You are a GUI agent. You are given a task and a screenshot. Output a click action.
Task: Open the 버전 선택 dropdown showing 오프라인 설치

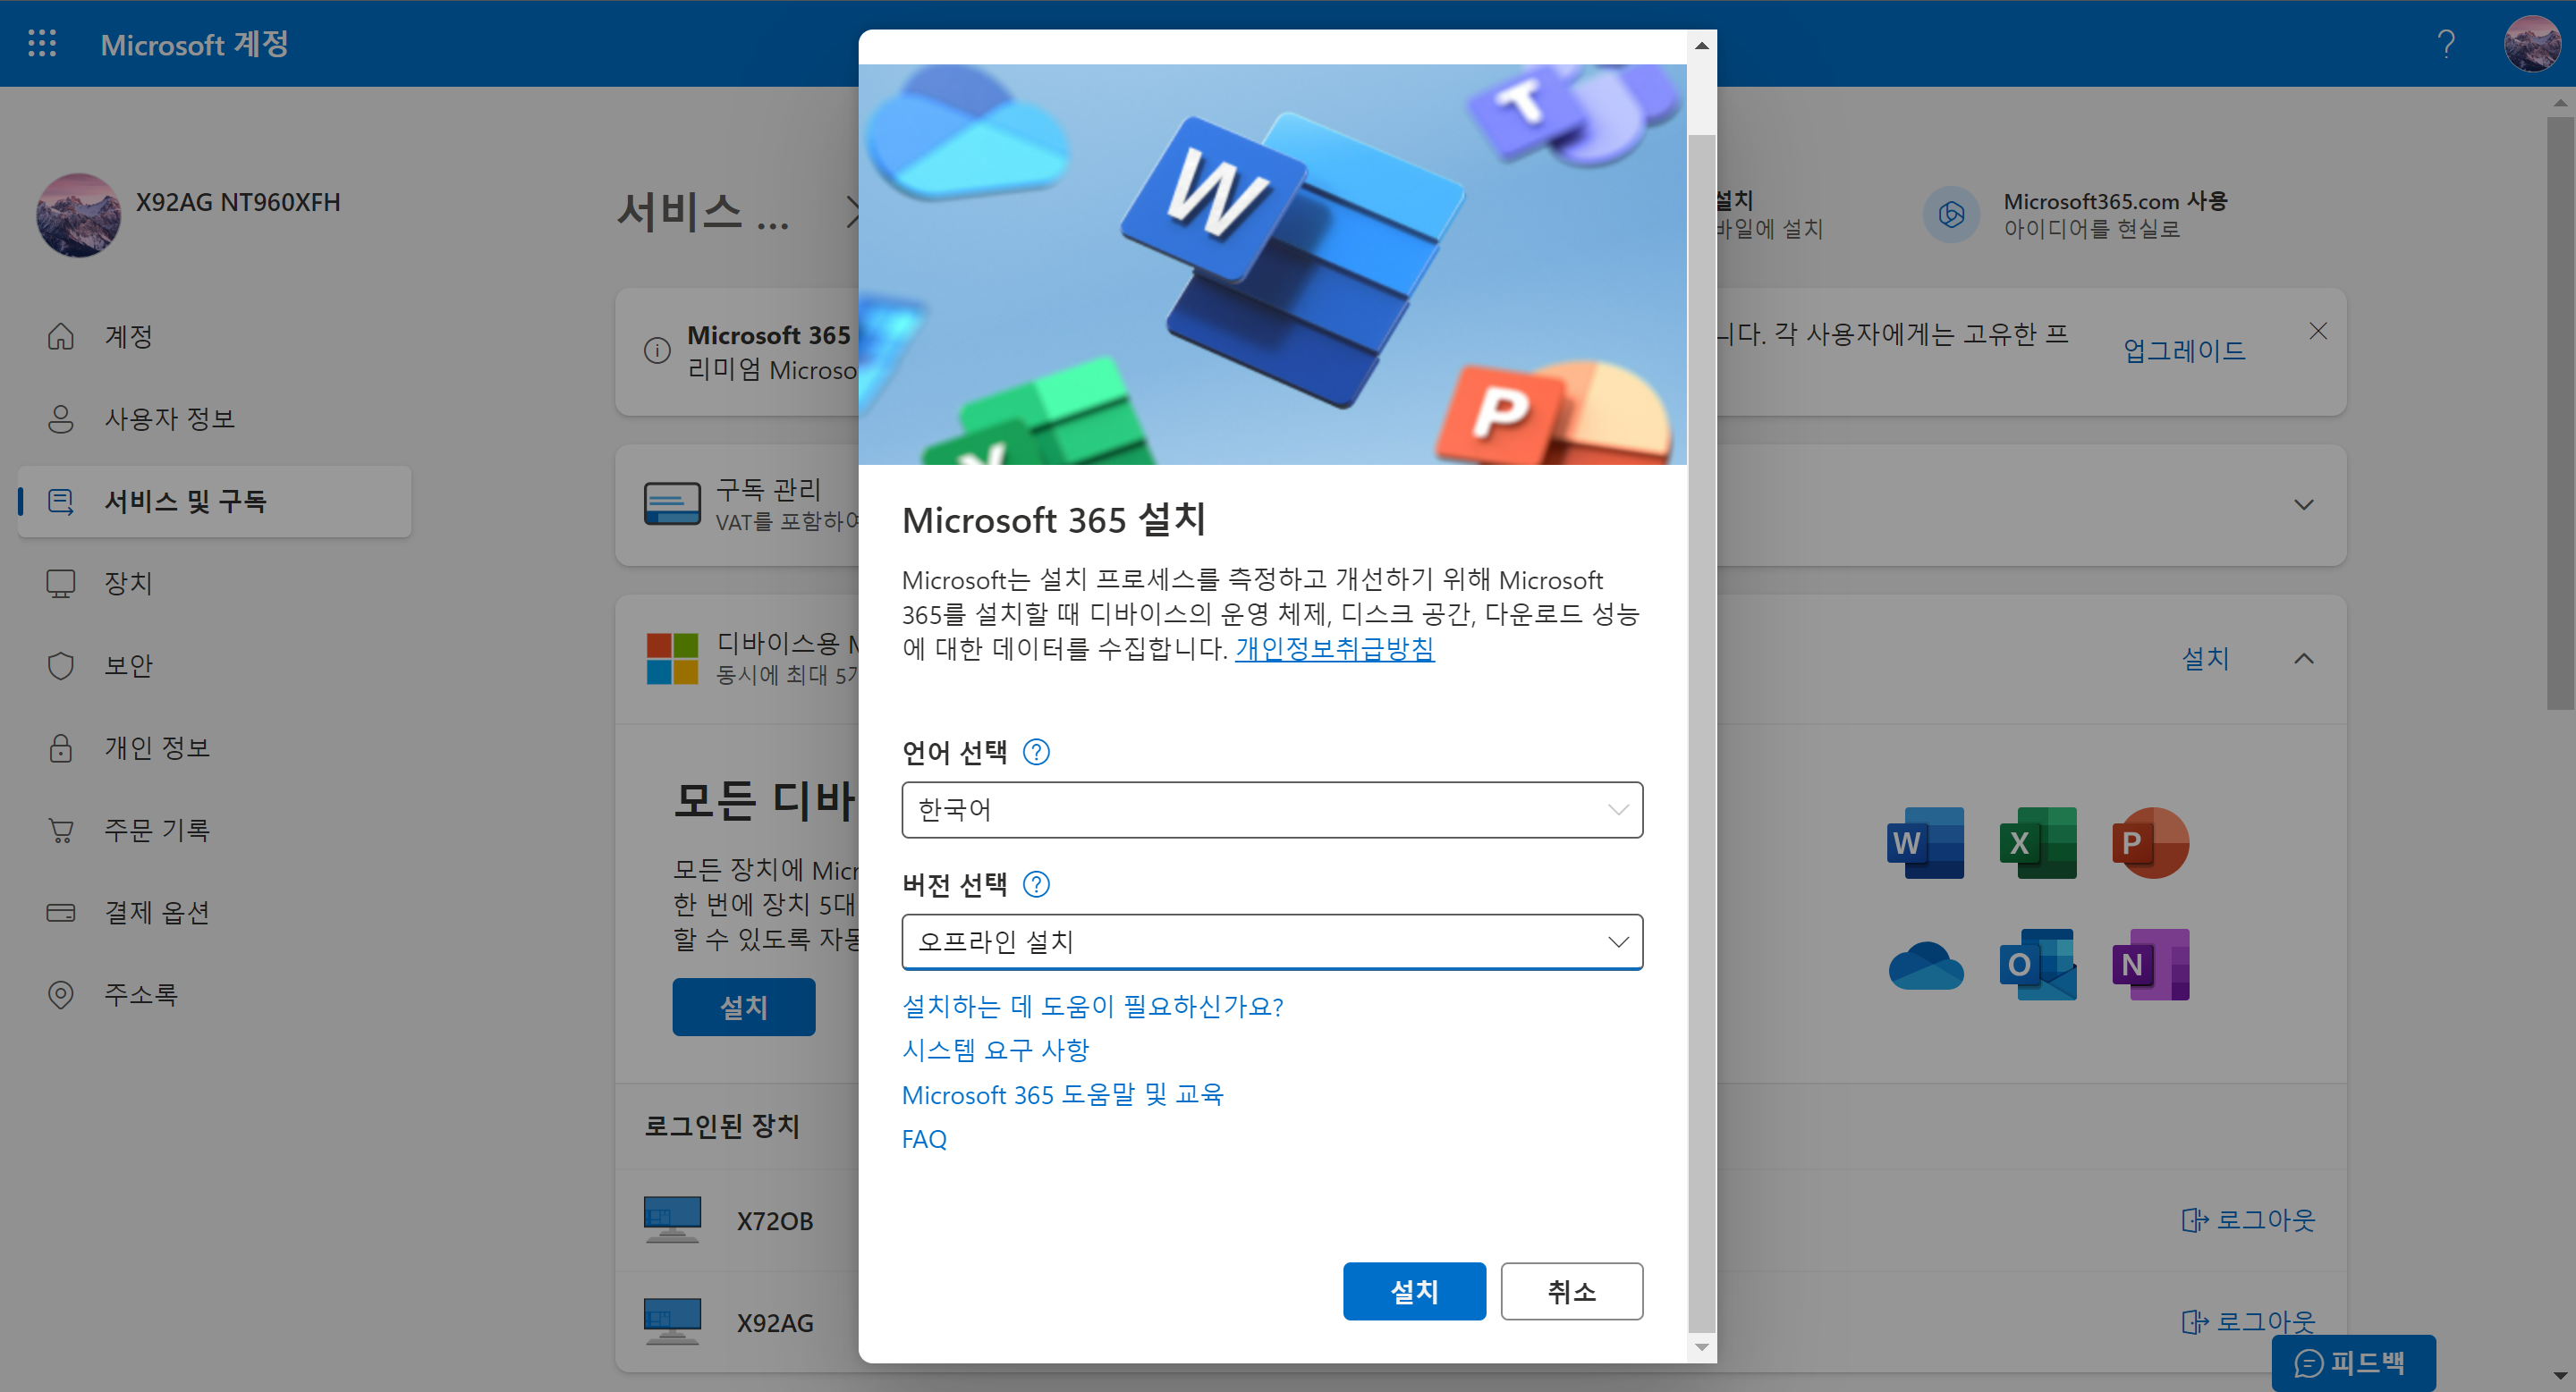click(1272, 941)
